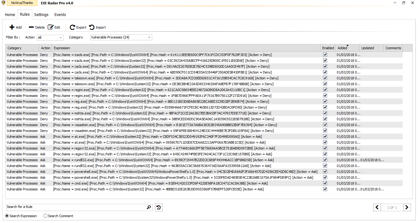Screen dimensions: 419x223
Task: Select the System32 cacls.exe rule expression
Action: click(161, 66)
